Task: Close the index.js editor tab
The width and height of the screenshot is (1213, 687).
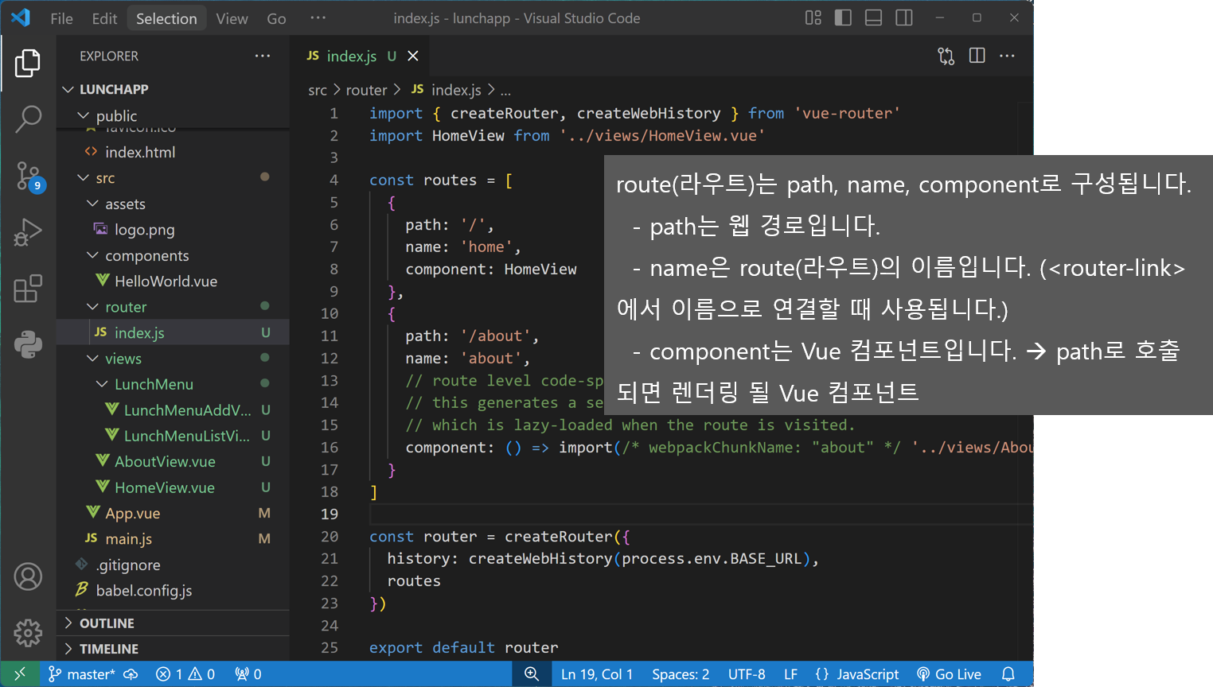Action: pyautogui.click(x=413, y=56)
